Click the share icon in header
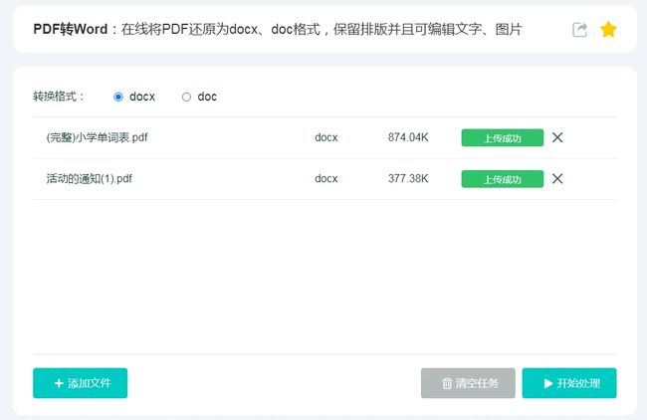This screenshot has height=420, width=647. (579, 29)
